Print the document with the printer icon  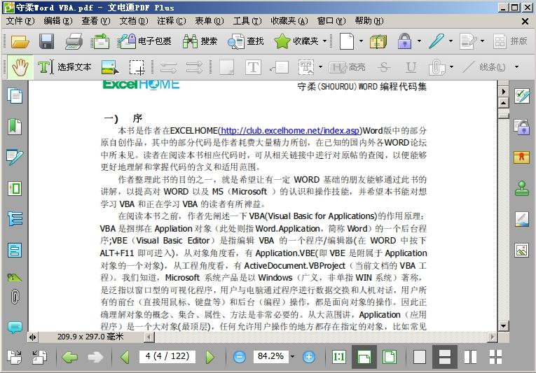tap(74, 41)
